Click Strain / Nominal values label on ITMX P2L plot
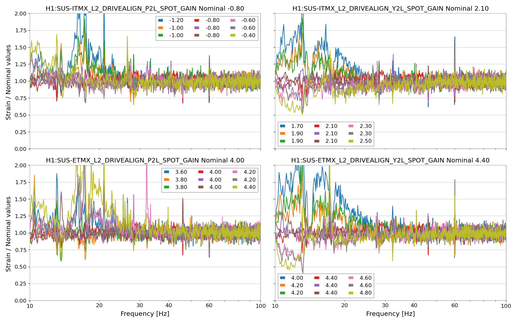Screen dimensions: 517x323 [8, 82]
